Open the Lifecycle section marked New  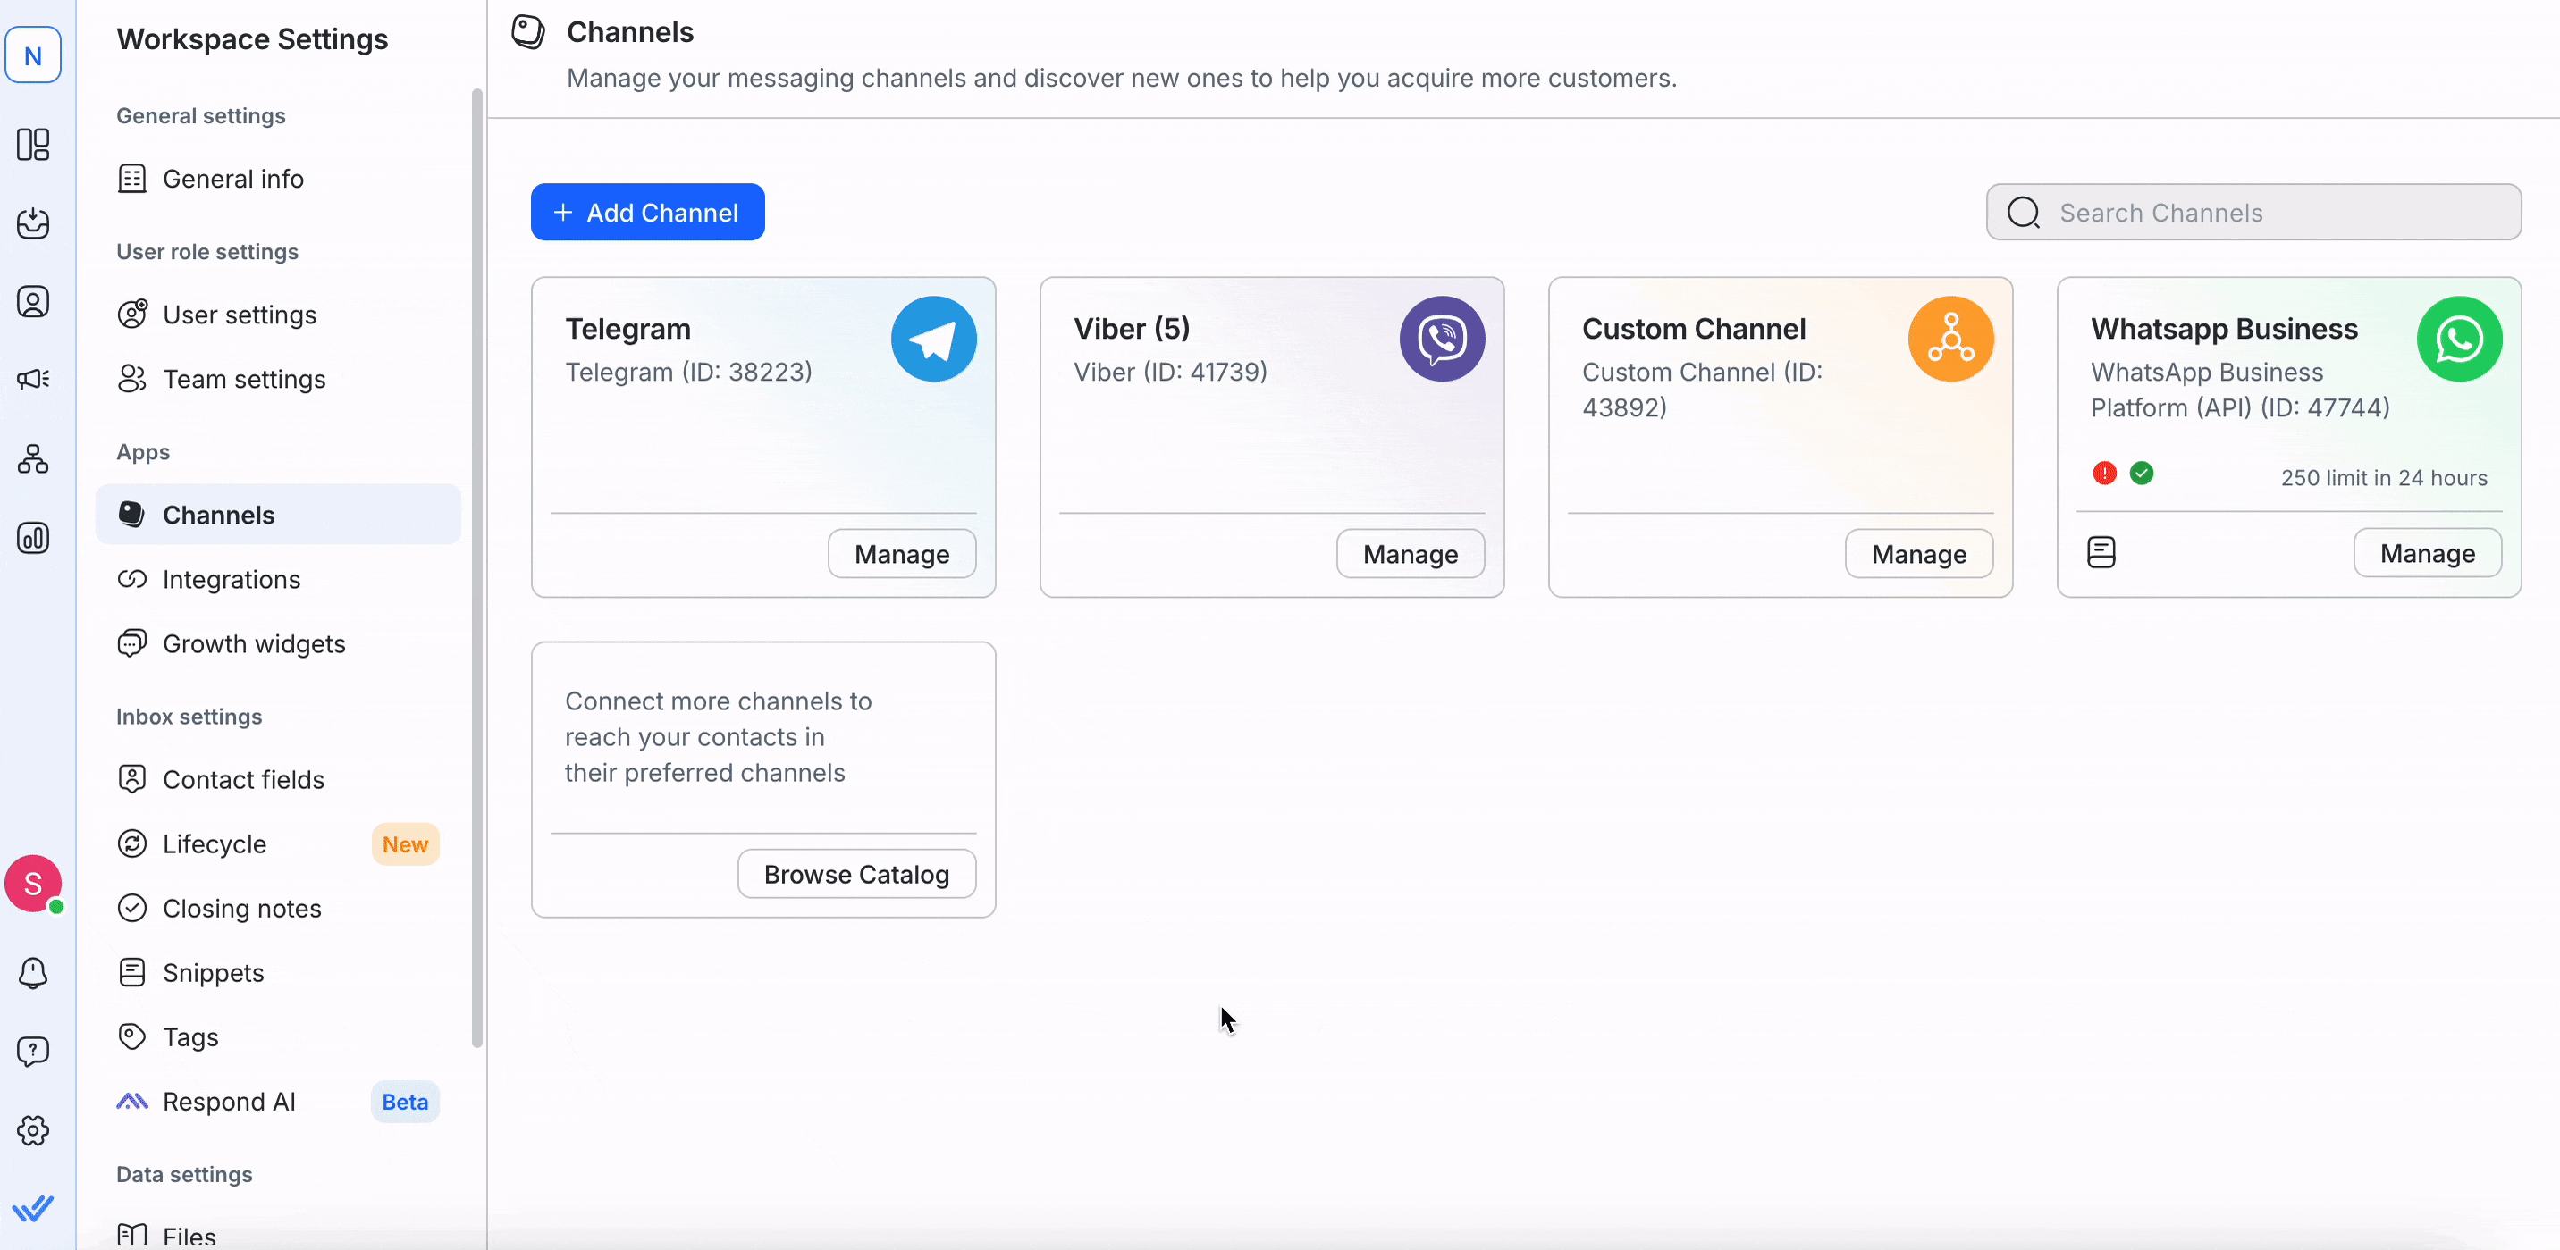[214, 843]
